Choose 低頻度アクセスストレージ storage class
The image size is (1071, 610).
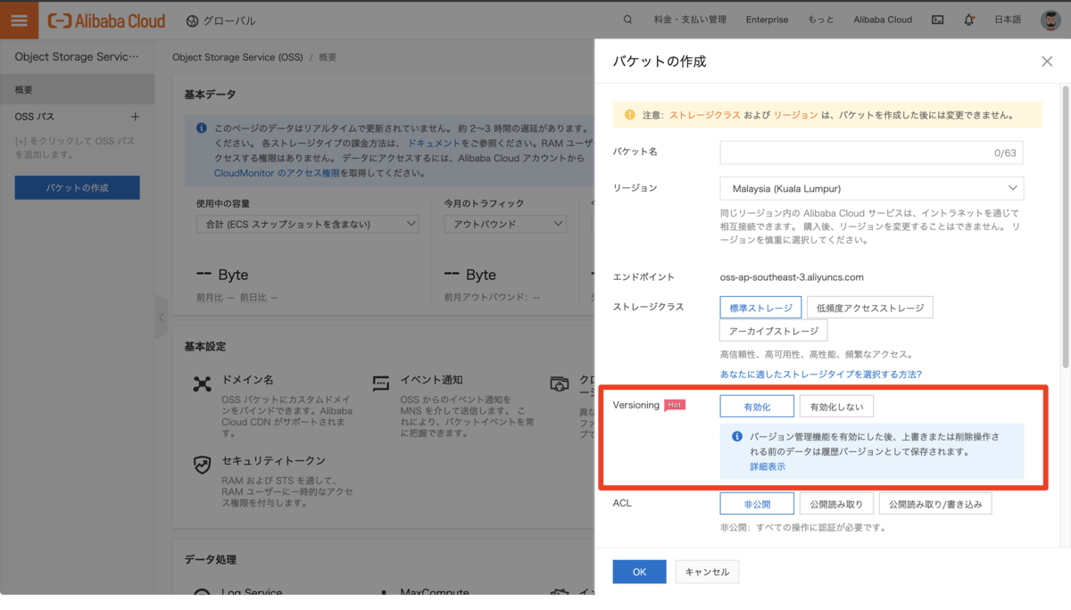[869, 308]
